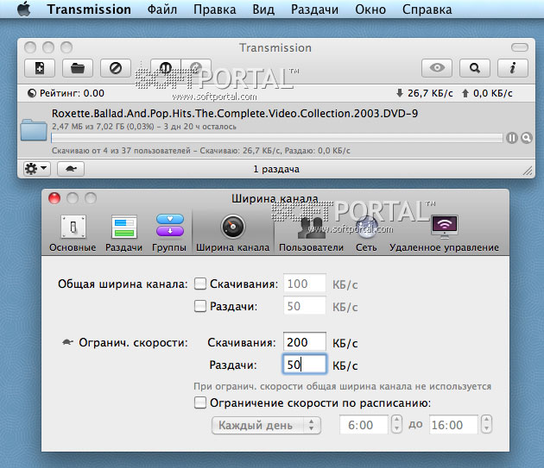Open the Удаленное управление tab
The width and height of the screenshot is (544, 468).
444,233
